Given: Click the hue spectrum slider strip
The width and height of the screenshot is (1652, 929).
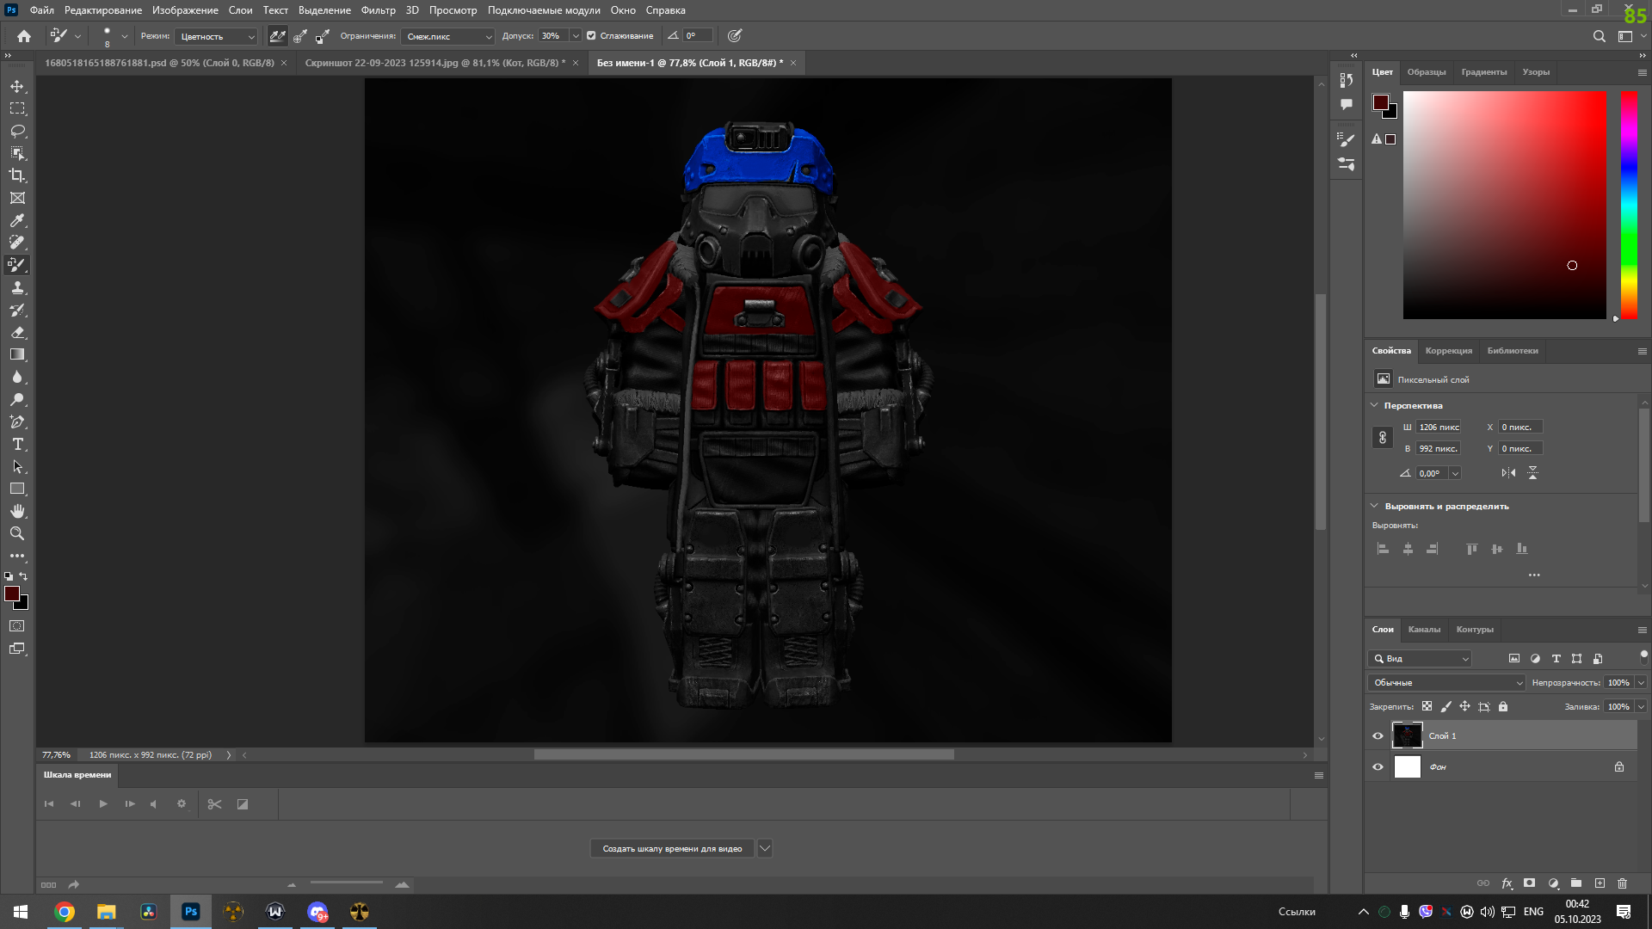Looking at the screenshot, I should coord(1629,205).
